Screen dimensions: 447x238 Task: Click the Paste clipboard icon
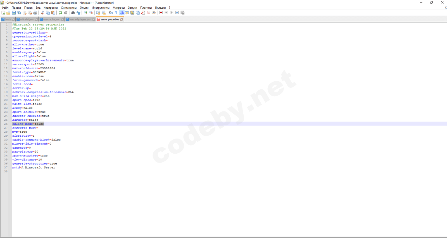pos(53,13)
